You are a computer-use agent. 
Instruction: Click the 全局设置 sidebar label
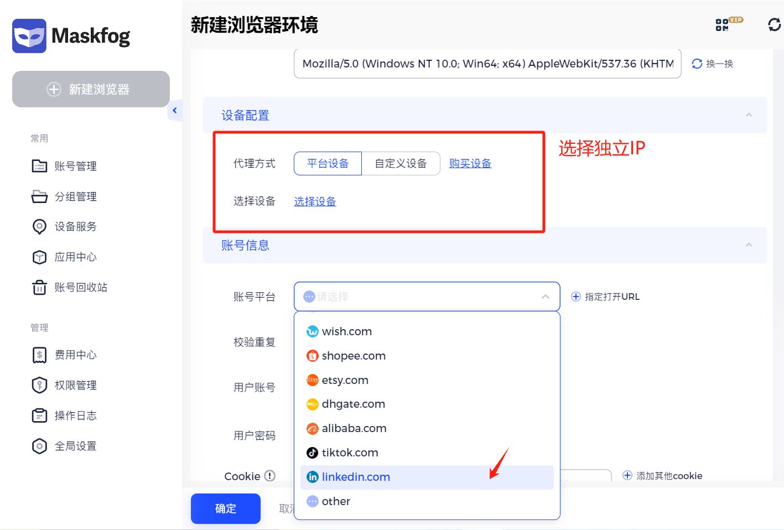tap(76, 446)
